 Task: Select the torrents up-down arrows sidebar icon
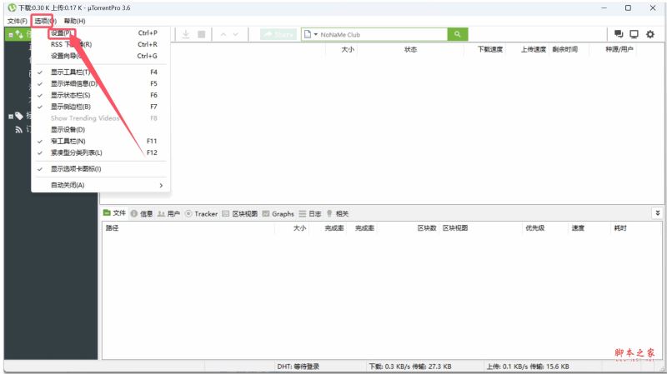pos(19,34)
